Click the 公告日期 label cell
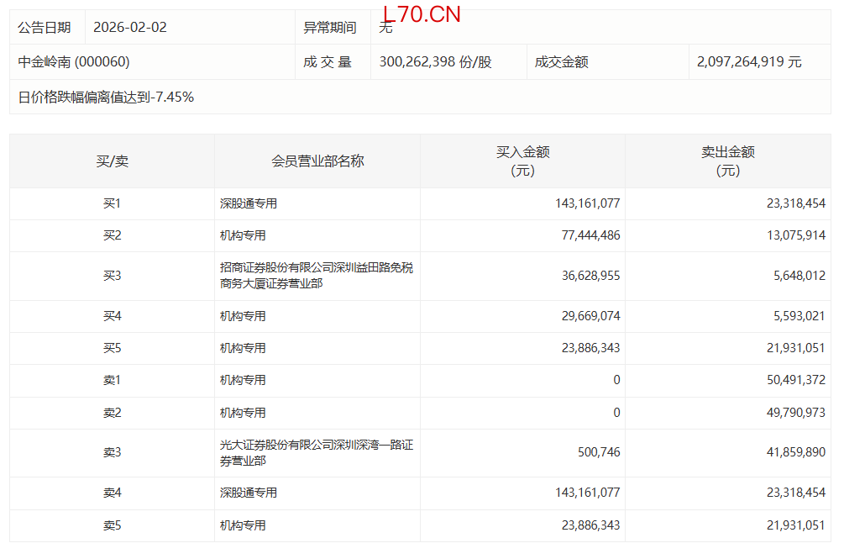Image resolution: width=844 pixels, height=559 pixels. 45,28
